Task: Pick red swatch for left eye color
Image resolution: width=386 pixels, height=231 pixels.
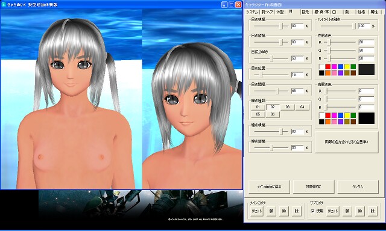Action: (x=328, y=67)
